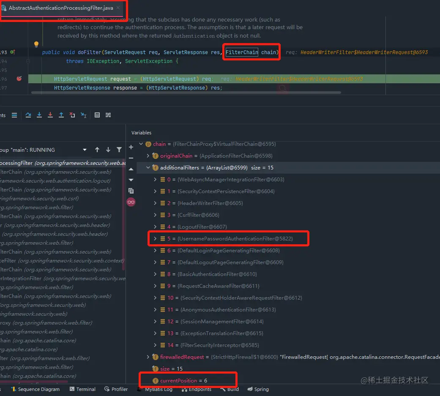Screen dimensions: 440x396
Task: Open the MyBatis Log tool window
Action: pyautogui.click(x=155, y=389)
